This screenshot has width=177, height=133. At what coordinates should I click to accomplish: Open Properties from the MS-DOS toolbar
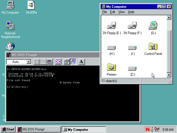(66, 62)
